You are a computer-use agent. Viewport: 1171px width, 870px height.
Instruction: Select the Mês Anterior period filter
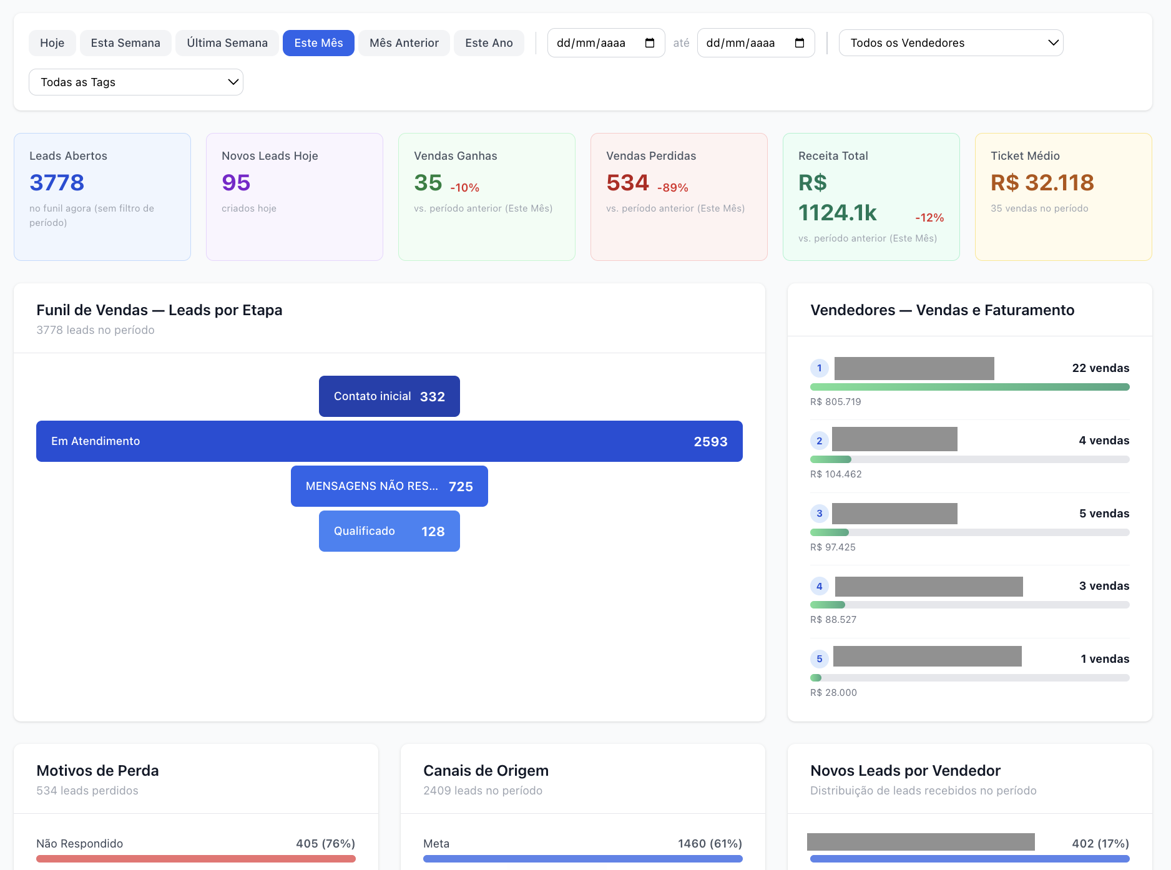click(404, 43)
